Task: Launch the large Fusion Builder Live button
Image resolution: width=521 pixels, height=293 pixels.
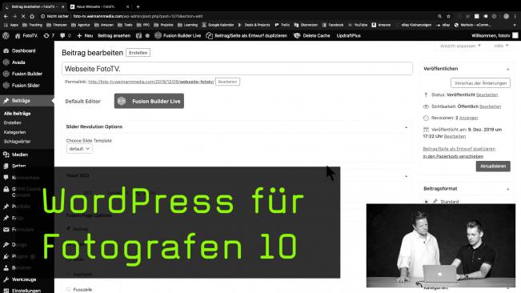Action: [x=149, y=101]
